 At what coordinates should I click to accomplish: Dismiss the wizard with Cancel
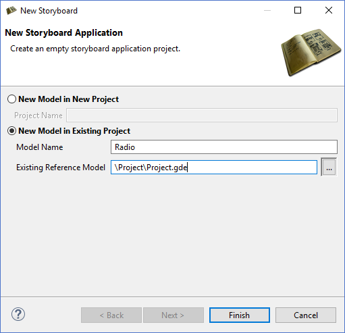(306, 315)
